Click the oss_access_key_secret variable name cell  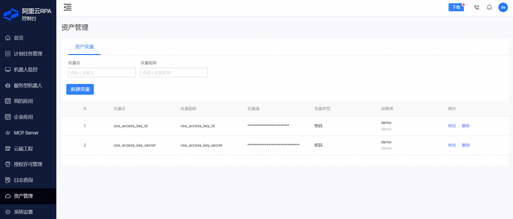point(135,145)
